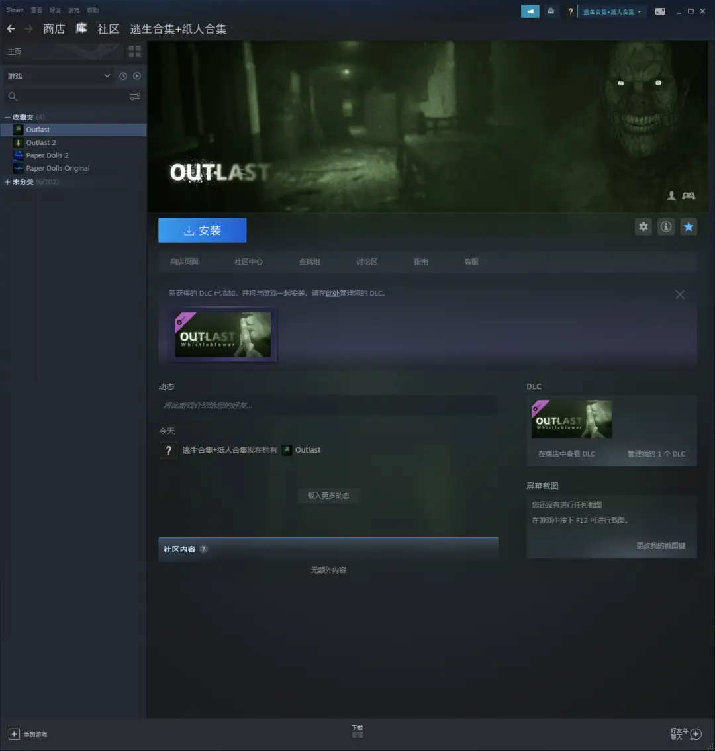Select Paper Dolls Original in library list
Viewport: 715px width, 751px height.
click(73, 169)
